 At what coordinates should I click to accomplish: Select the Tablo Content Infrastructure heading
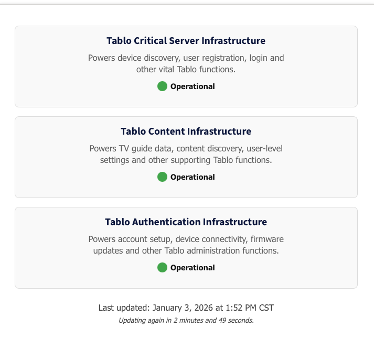point(186,131)
